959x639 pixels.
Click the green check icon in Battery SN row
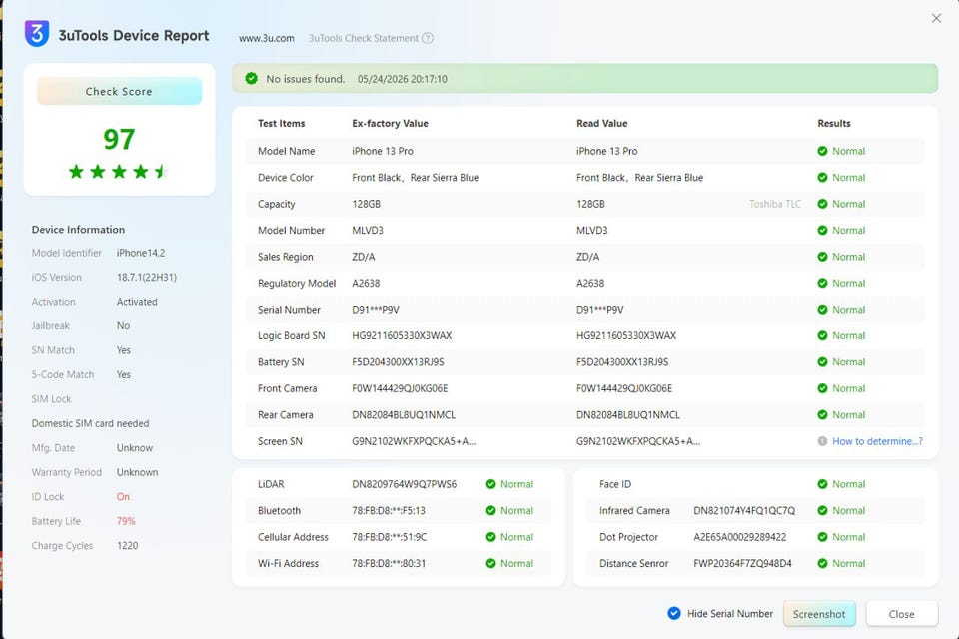point(822,362)
